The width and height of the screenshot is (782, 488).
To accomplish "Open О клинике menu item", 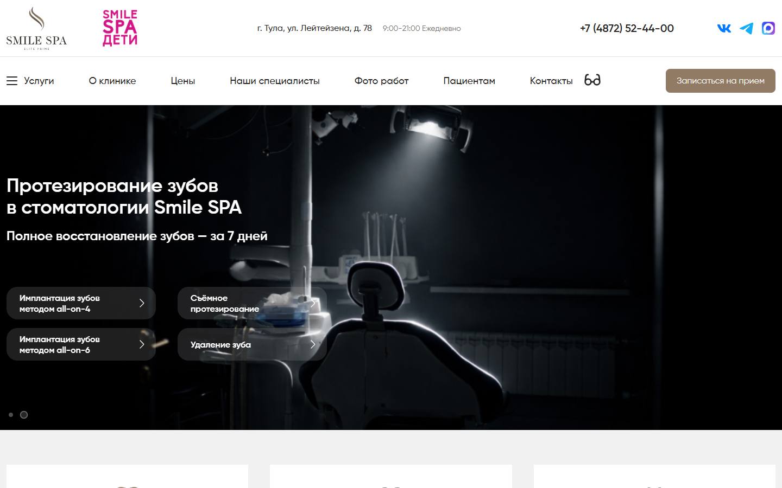I will (112, 81).
